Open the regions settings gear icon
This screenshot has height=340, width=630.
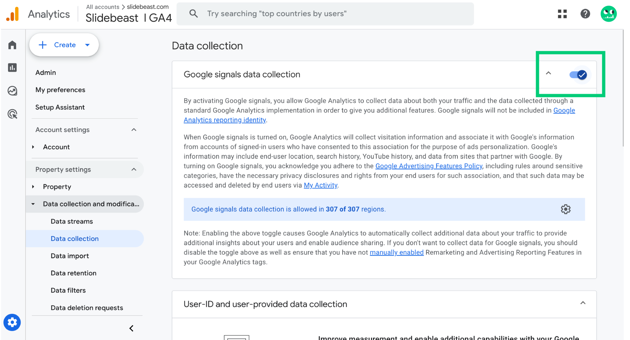pyautogui.click(x=566, y=209)
